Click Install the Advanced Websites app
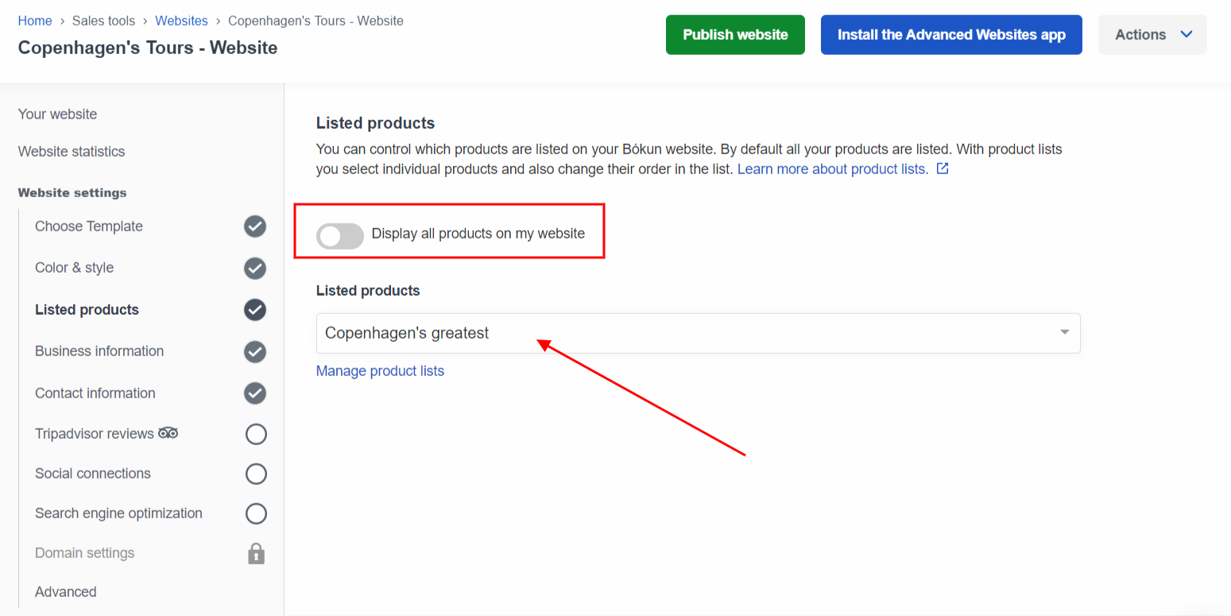 [951, 35]
